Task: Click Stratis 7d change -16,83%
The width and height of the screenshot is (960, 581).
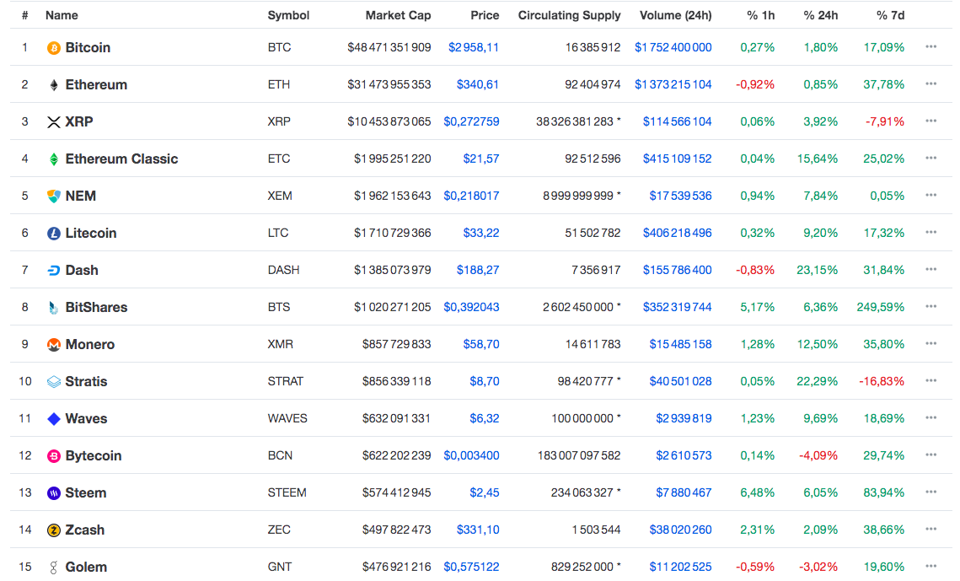Action: point(882,381)
